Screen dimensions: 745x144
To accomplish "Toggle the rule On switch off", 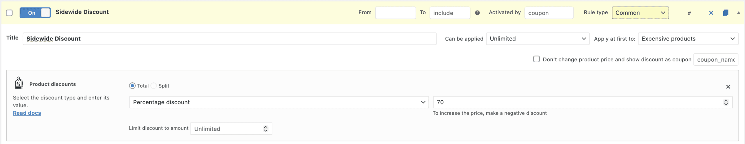I will pyautogui.click(x=35, y=13).
